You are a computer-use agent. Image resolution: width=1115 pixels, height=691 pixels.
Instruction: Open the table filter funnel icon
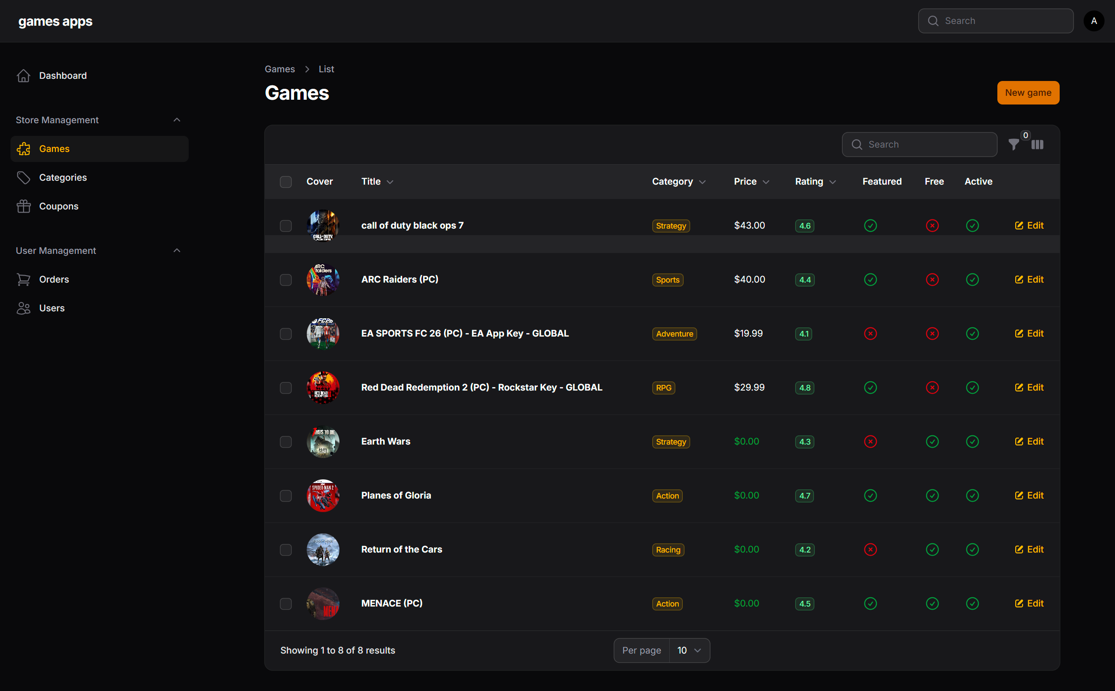(1013, 145)
